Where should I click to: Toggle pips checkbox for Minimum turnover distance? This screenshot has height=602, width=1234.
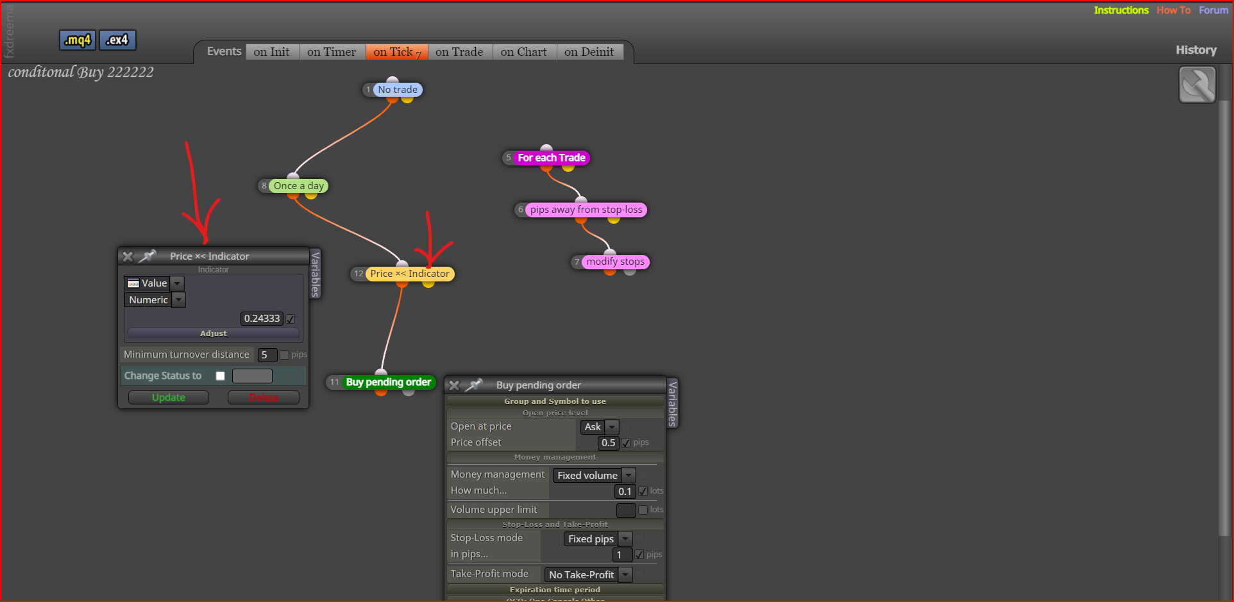tap(284, 355)
